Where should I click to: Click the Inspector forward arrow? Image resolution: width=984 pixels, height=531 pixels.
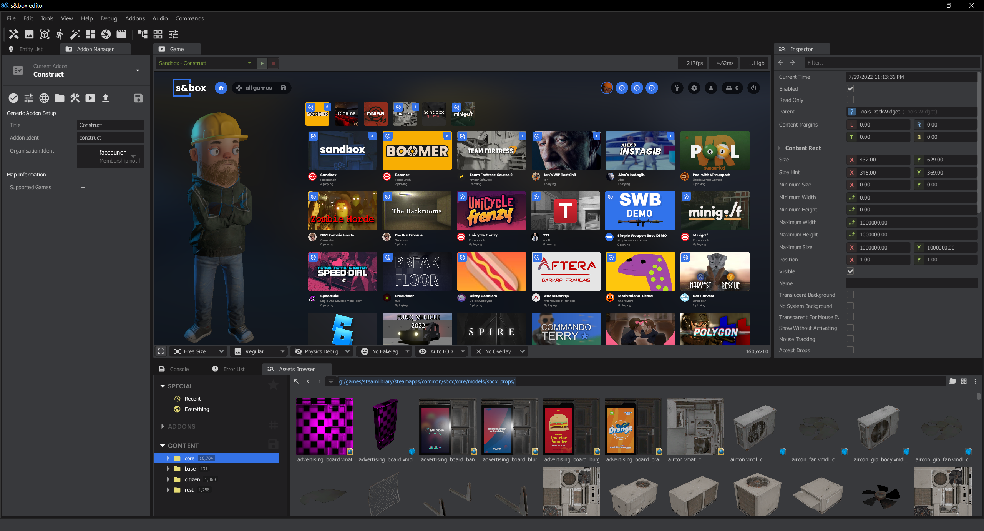(x=792, y=62)
